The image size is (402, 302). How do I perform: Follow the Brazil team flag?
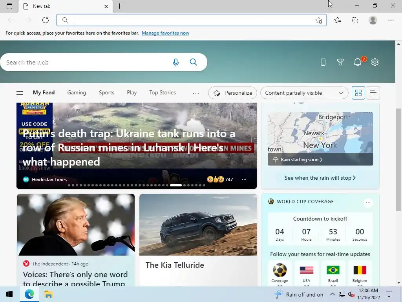point(333,270)
